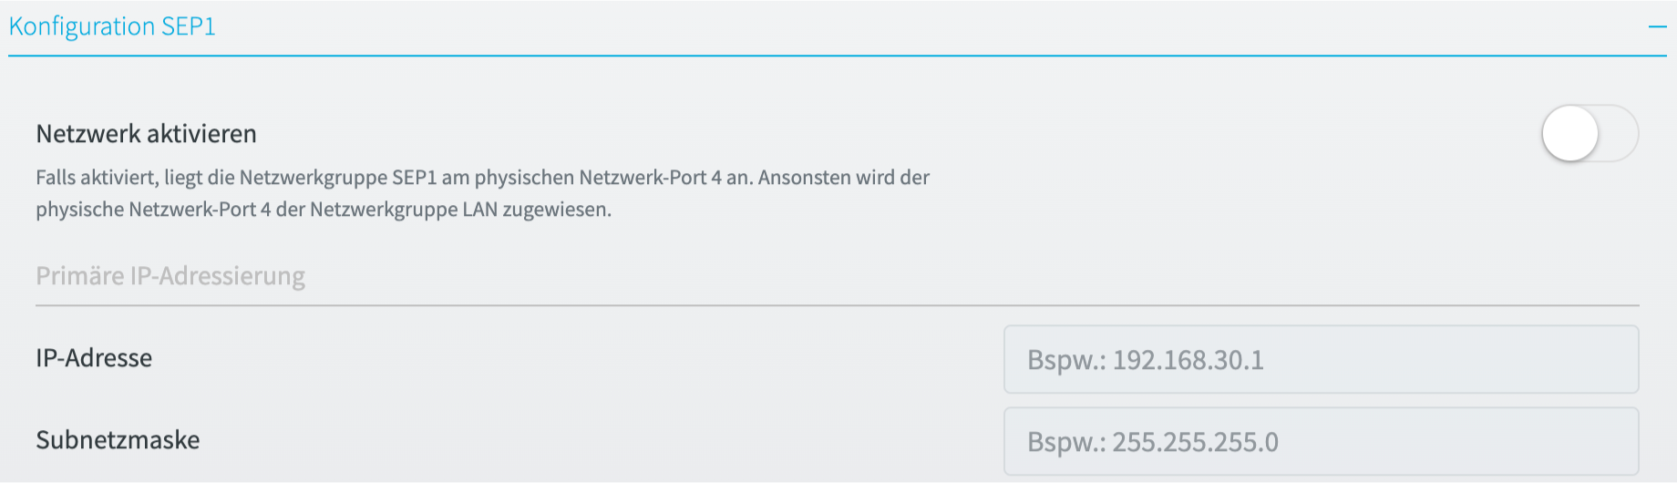Viewport: 1677px width, 483px height.
Task: Click the grey track right of the toggle knob
Action: (1620, 133)
